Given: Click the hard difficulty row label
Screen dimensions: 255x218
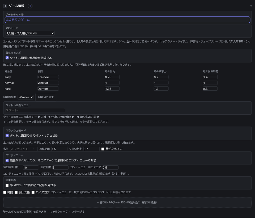Looking at the screenshot, I should point(7,89).
